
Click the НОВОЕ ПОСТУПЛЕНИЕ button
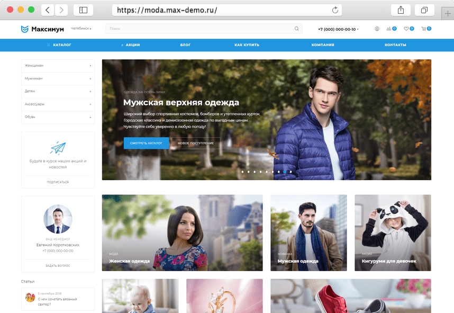(196, 143)
